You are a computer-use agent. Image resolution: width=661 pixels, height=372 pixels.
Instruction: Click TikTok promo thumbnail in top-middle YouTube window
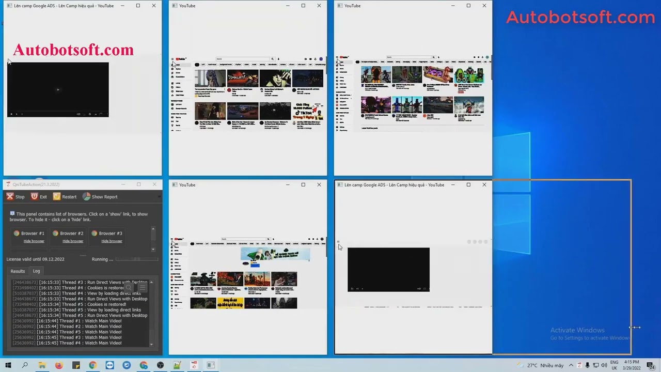pyautogui.click(x=308, y=111)
